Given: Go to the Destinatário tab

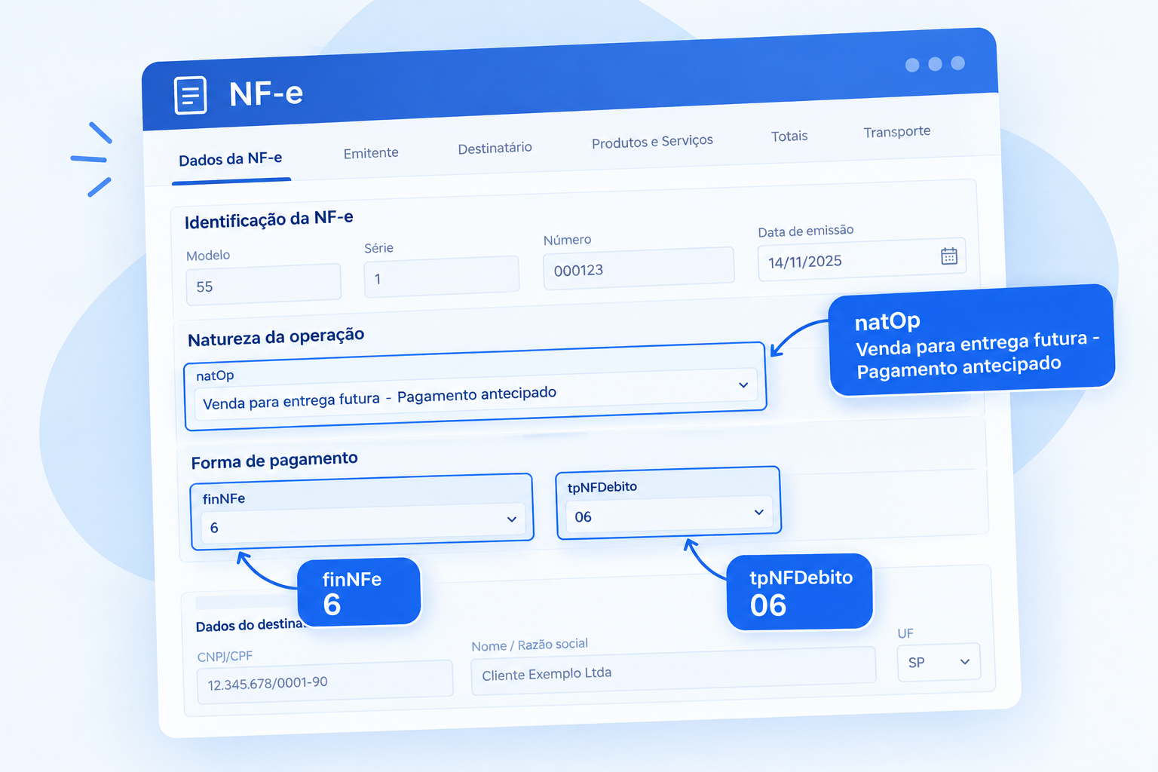Looking at the screenshot, I should tap(495, 148).
